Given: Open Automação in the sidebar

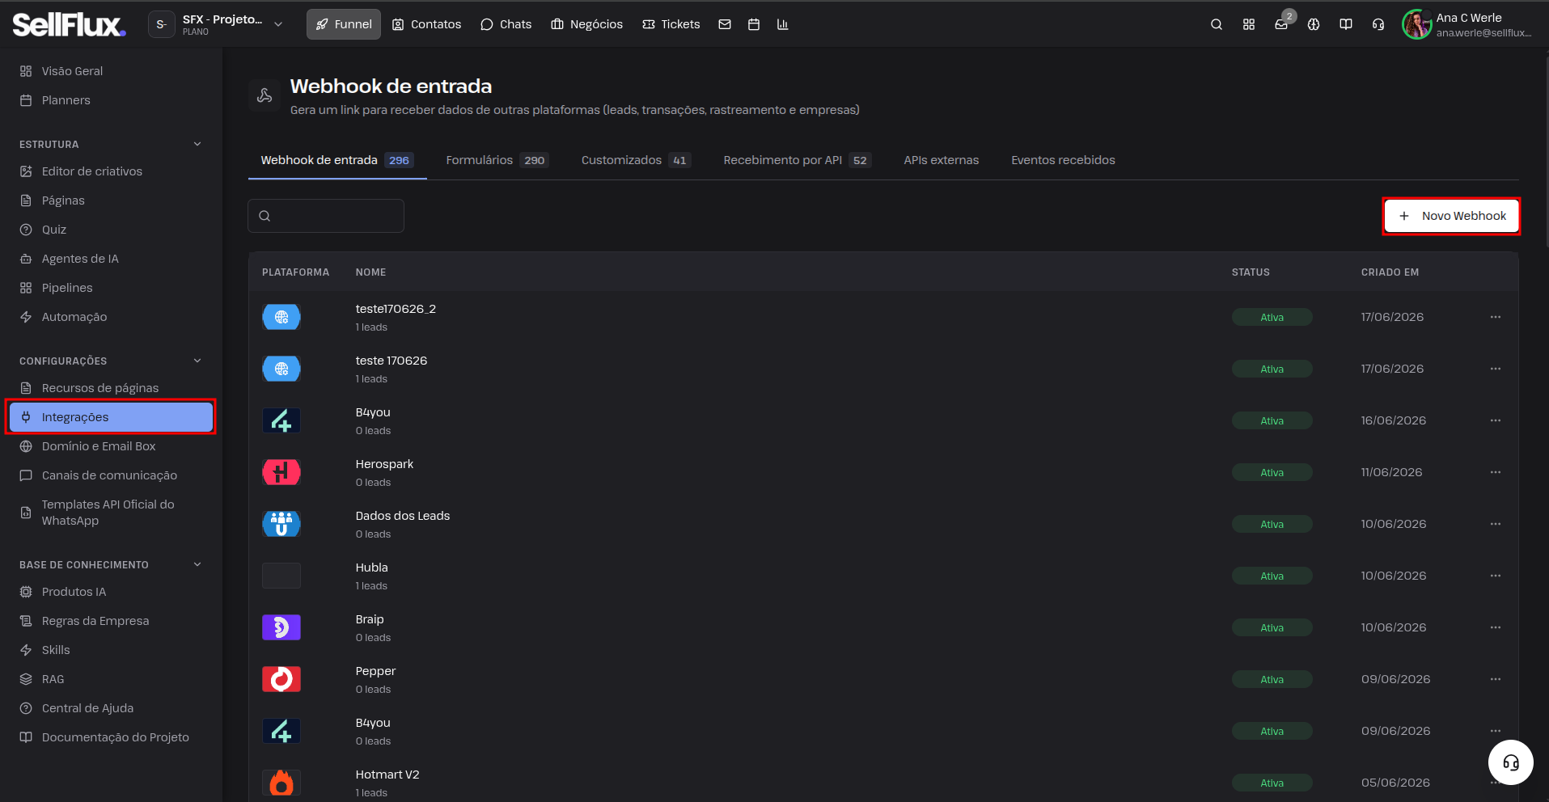Looking at the screenshot, I should 74,317.
